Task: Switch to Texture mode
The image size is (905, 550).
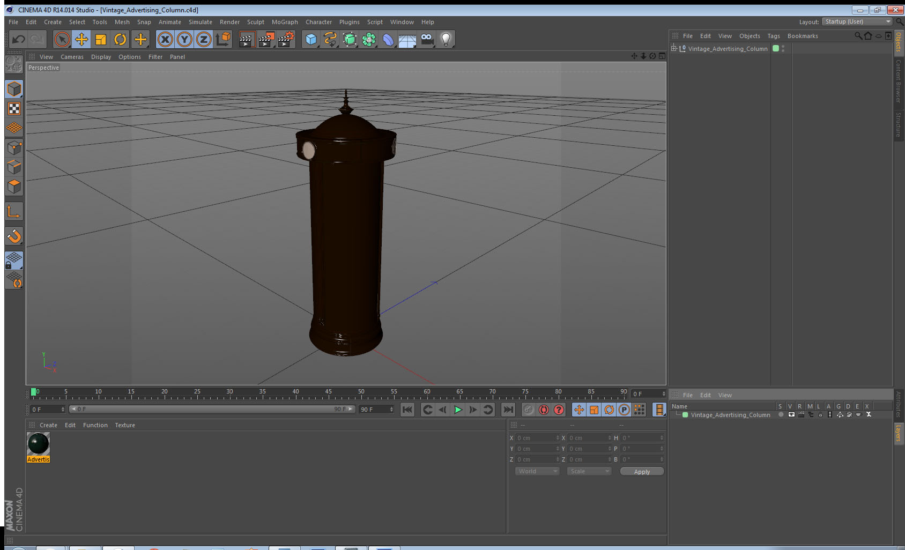Action: pos(14,109)
